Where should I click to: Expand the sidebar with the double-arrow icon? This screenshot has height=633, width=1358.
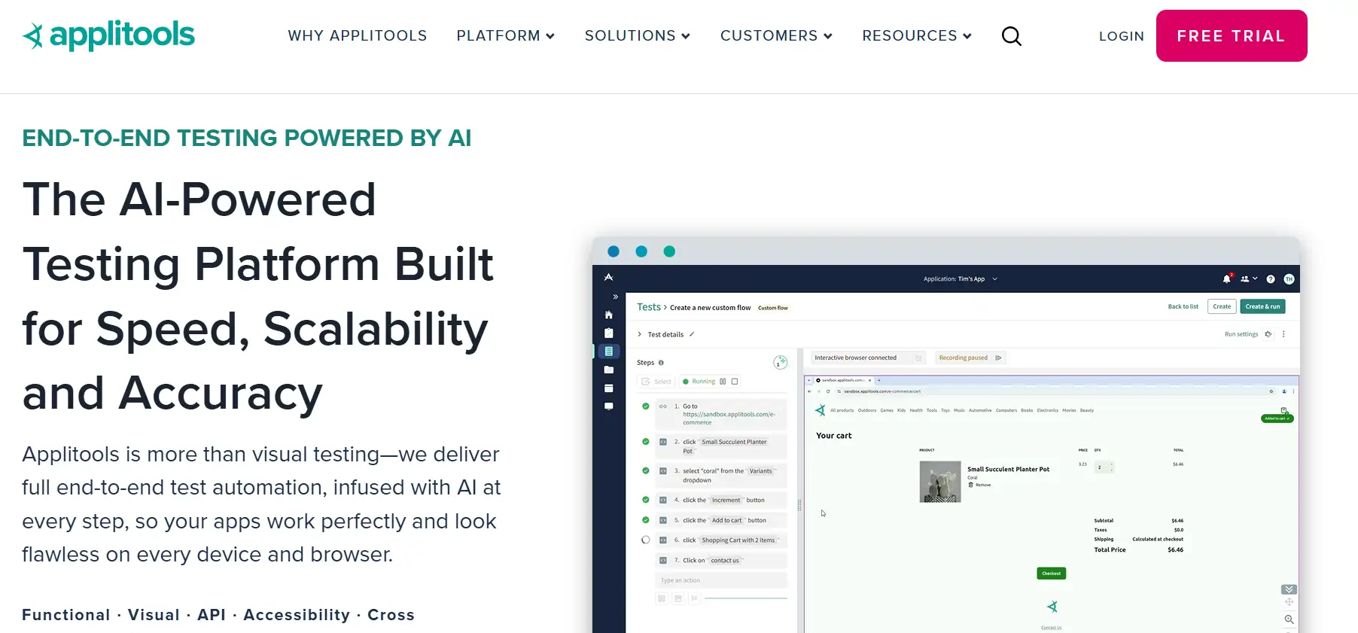point(615,297)
